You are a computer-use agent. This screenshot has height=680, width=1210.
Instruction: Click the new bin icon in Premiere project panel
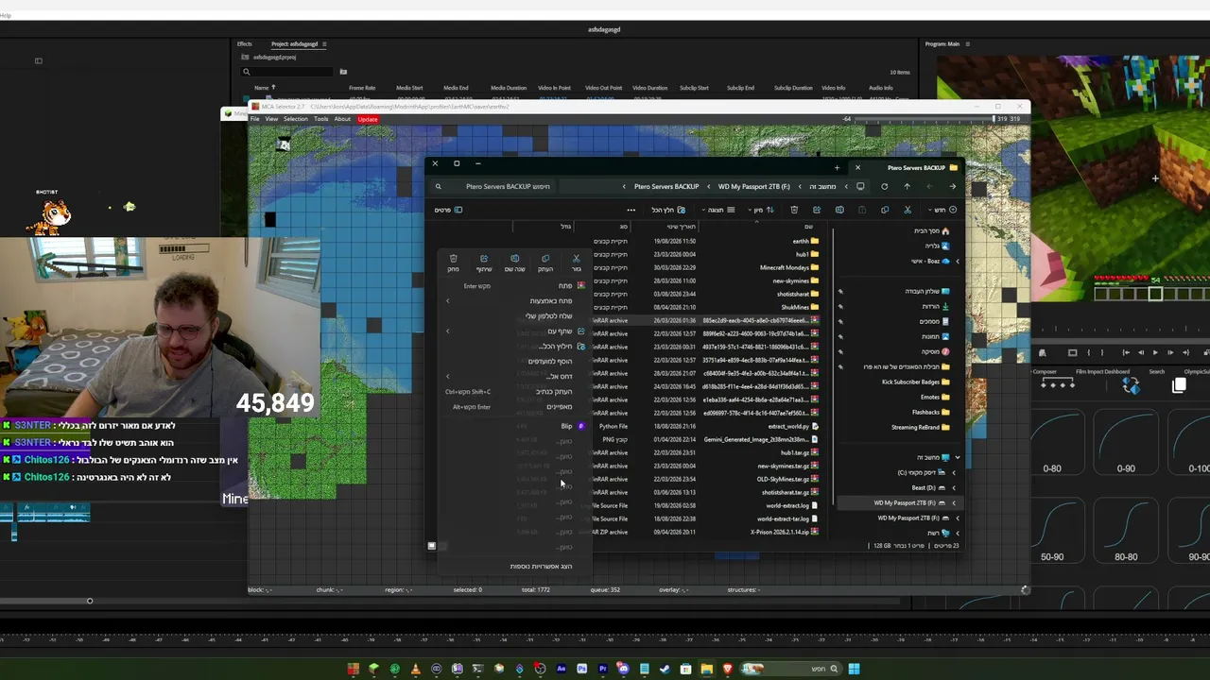point(343,72)
